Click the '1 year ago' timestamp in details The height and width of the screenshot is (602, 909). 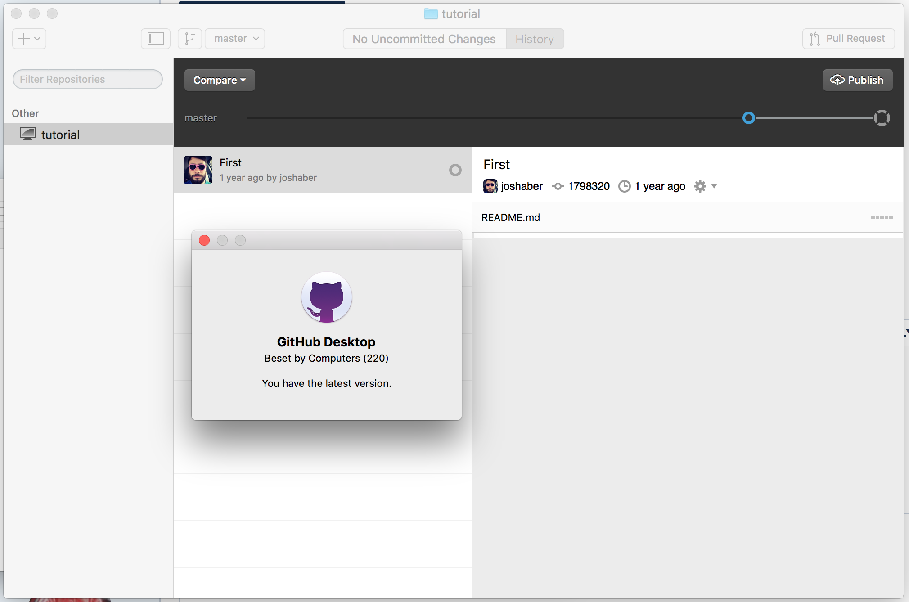point(660,186)
